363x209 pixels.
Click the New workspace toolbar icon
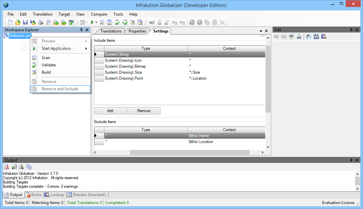point(10,22)
